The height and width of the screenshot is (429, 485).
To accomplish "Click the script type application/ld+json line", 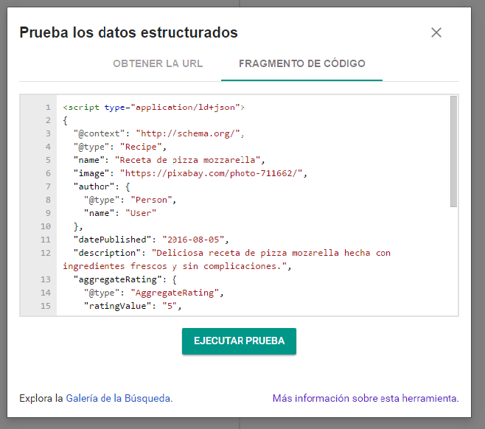I will coord(154,108).
